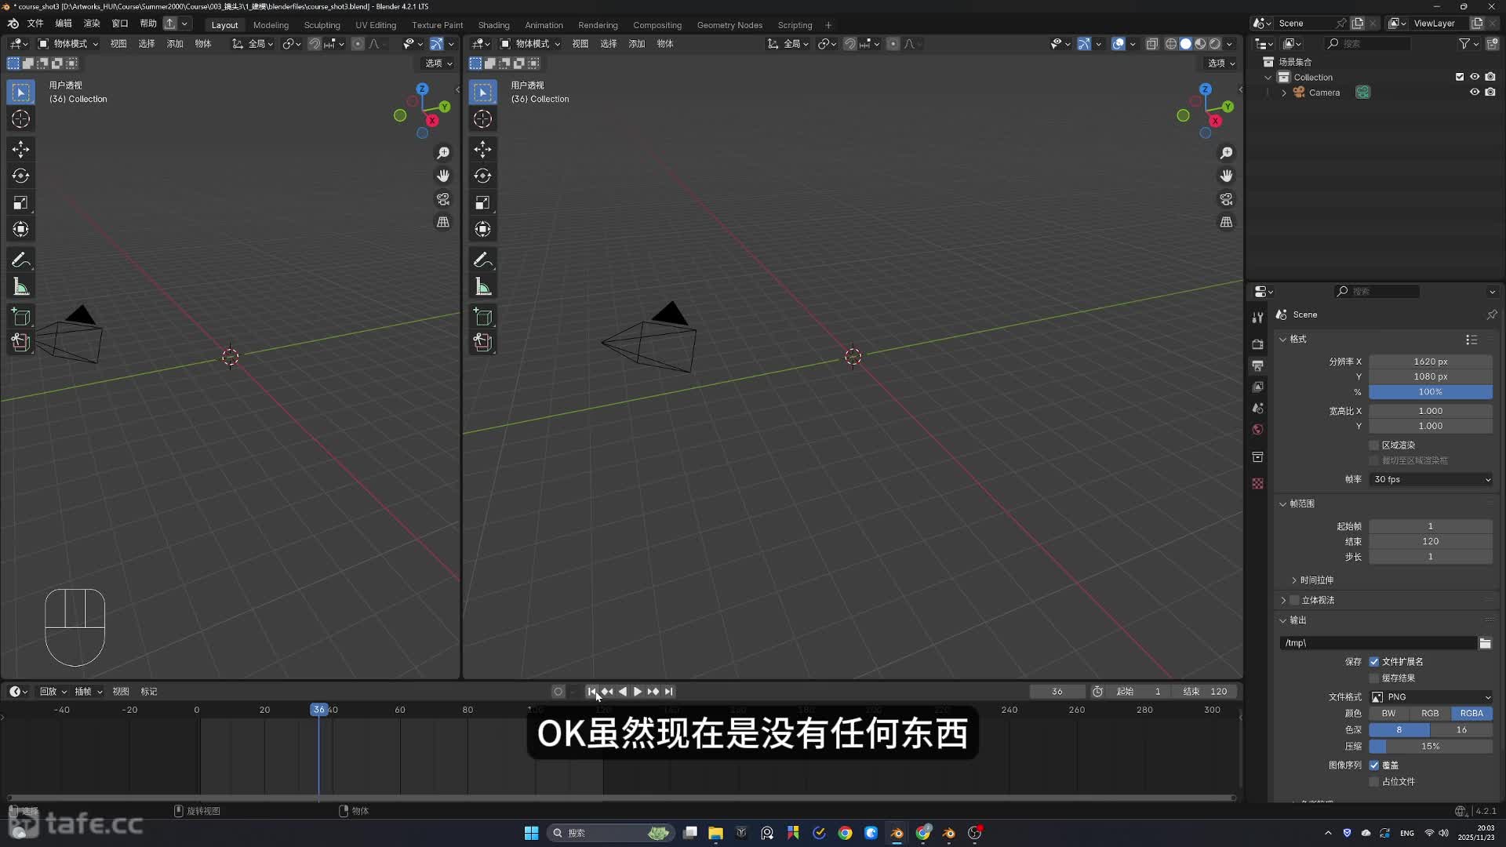Image resolution: width=1506 pixels, height=847 pixels.
Task: Open the PNG file format dropdown
Action: point(1431,697)
